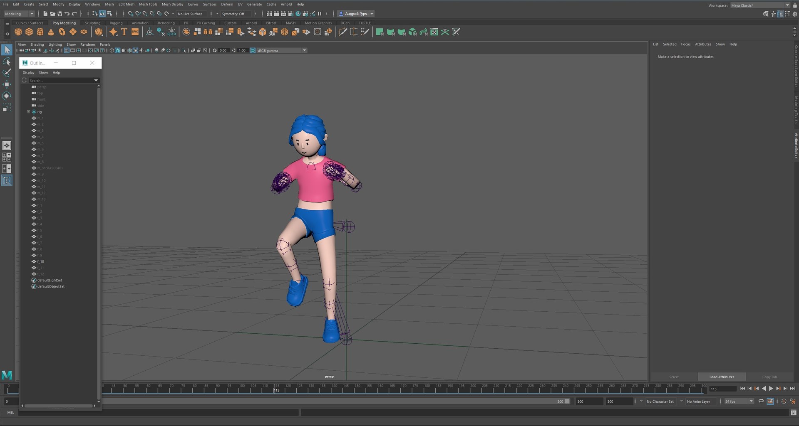Open the No Character Set dropdown arrow
799x426 pixels.
click(641, 401)
